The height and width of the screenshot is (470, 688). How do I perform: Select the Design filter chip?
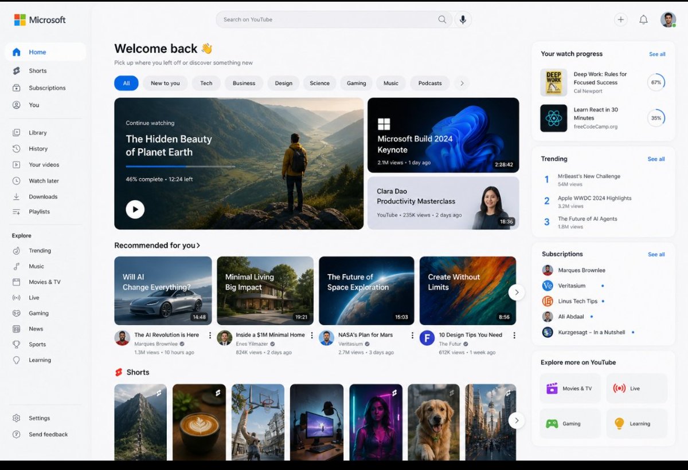click(283, 84)
